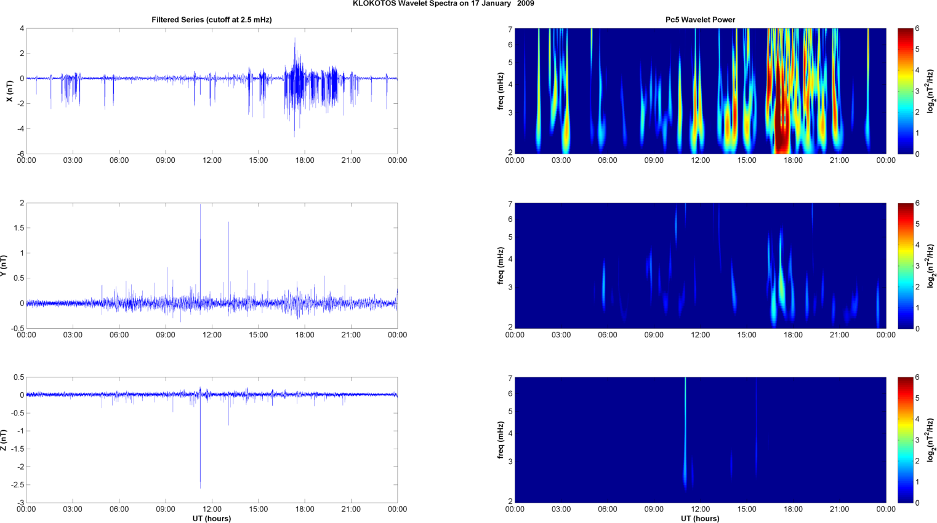Click the Pc5 Wavelet Power heading
The image size is (937, 523).
700,20
